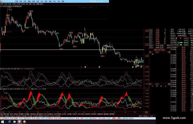Open the 市场 menu

[x=21, y=1]
